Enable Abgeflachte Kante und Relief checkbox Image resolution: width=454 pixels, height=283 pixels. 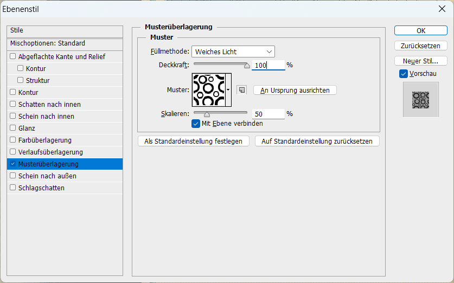[x=12, y=56]
